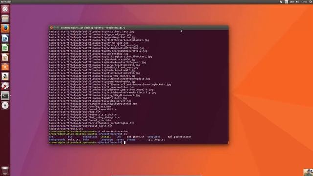Click the terminal title bar text

point(93,28)
